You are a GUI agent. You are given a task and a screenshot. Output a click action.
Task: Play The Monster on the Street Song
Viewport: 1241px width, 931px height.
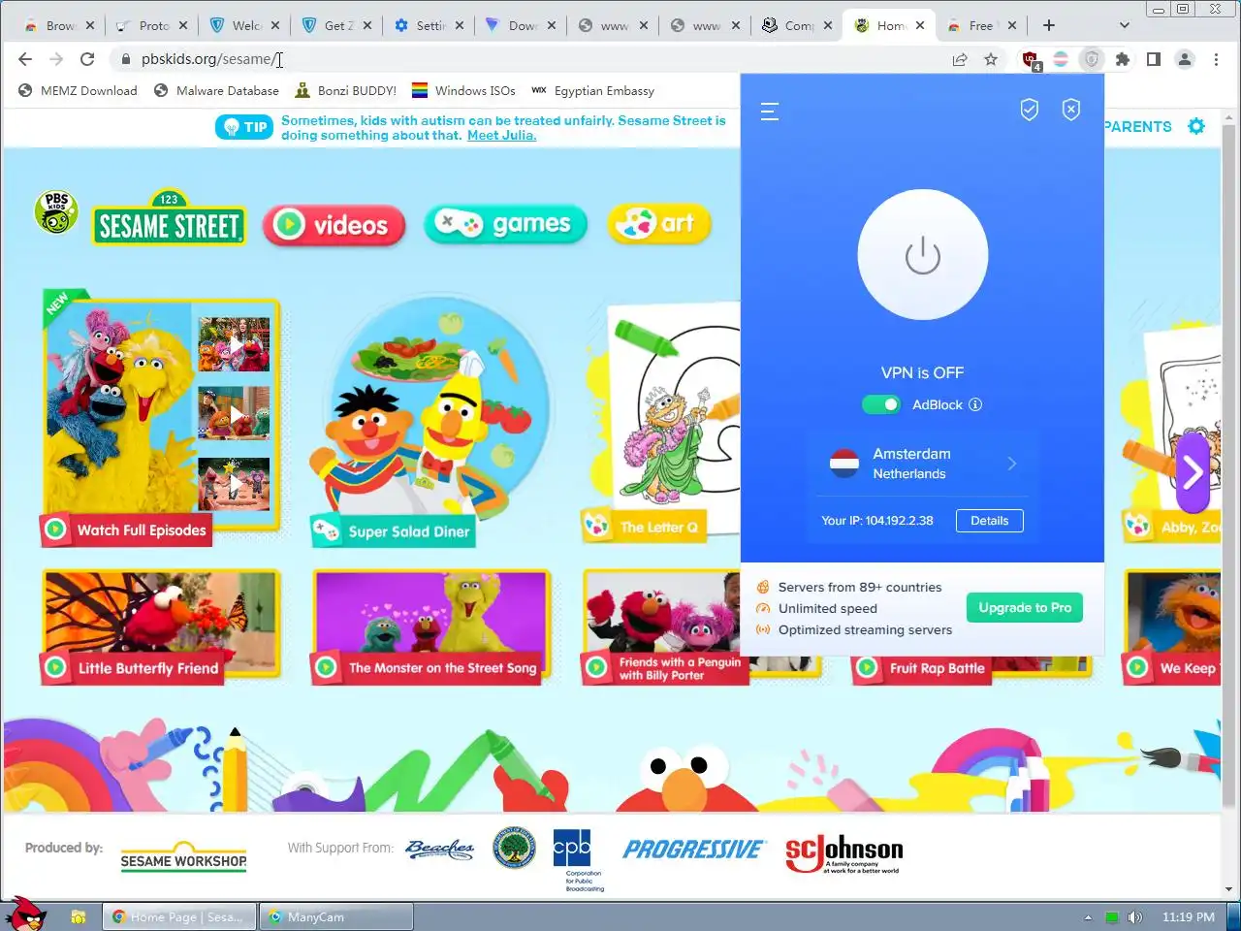tap(430, 626)
